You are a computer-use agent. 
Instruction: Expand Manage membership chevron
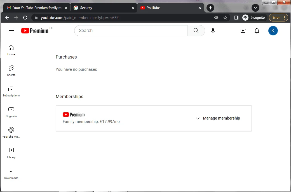[198, 118]
